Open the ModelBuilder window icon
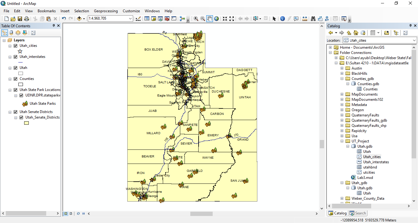This screenshot has width=418, height=223. tap(182, 19)
